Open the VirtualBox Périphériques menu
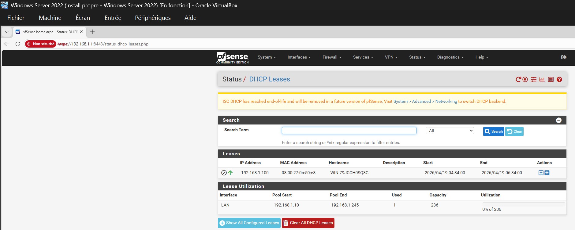Screen dimensions: 575x230 pyautogui.click(x=153, y=18)
